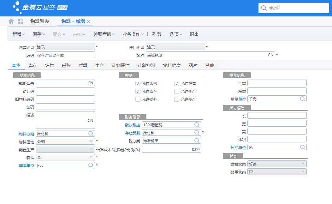Click into the 助记码 input field
Image resolution: width=332 pixels, height=204 pixels.
(x=65, y=91)
